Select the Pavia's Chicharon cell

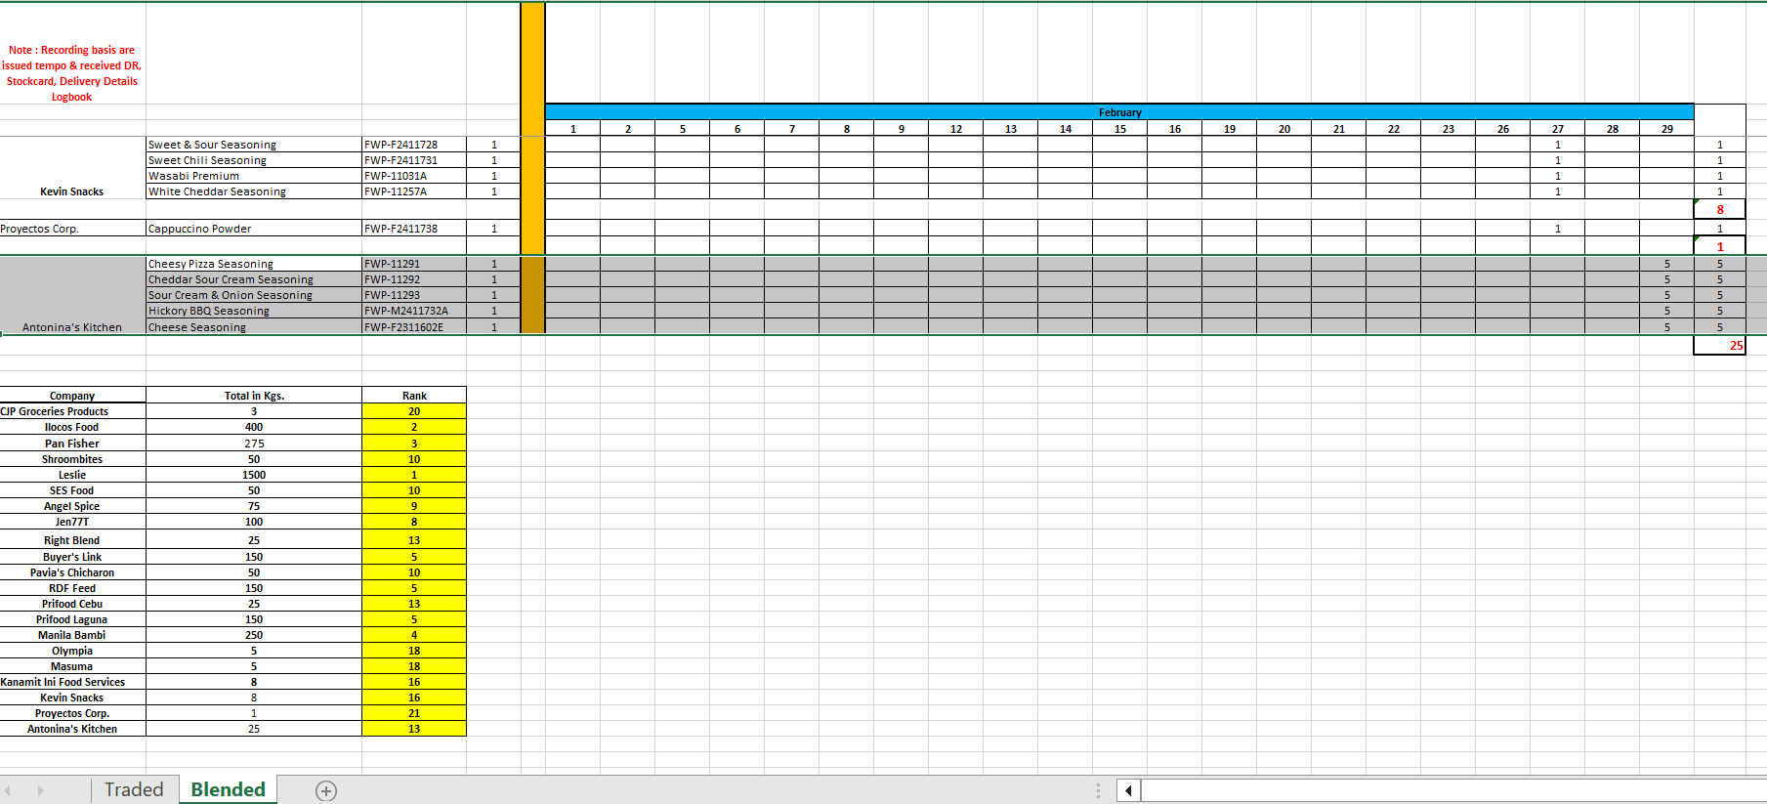point(72,572)
